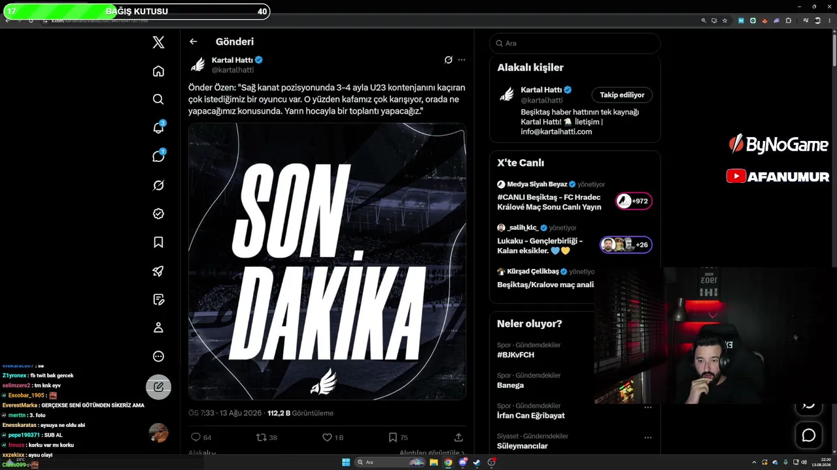Screen dimensions: 837x470
Task: Open the Beşiktaş/Kralove maç analizi space
Action: coord(545,285)
